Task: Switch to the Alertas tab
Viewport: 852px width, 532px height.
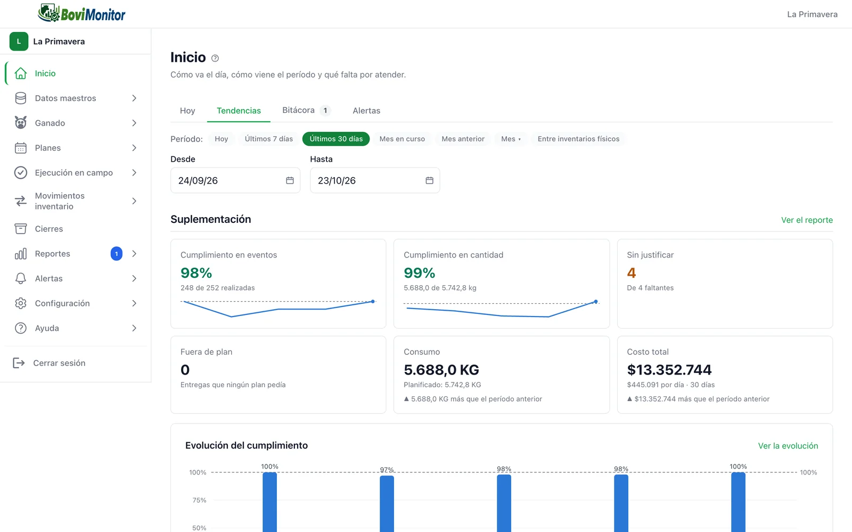Action: [x=366, y=111]
